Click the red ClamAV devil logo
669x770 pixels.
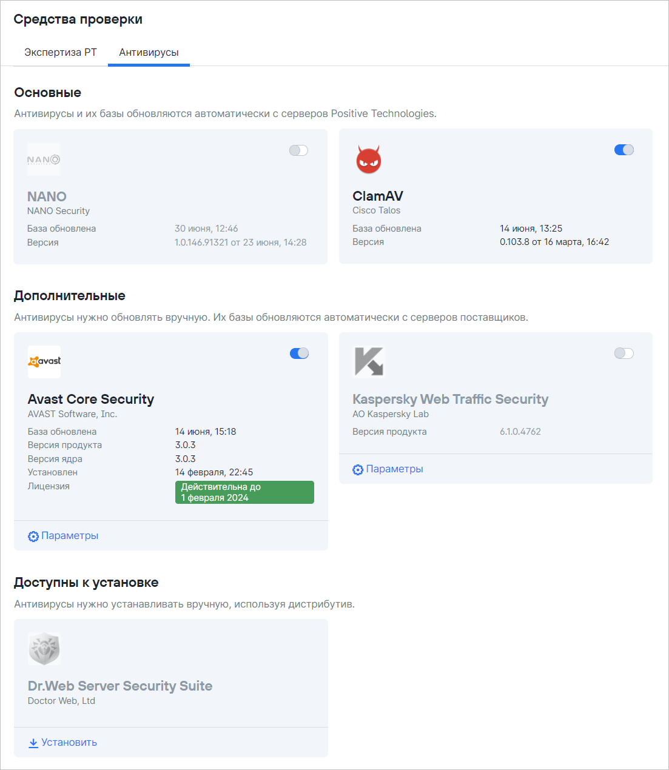click(368, 159)
